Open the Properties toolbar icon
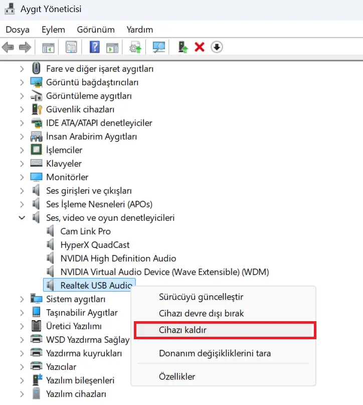Viewport: 363px width, 405px height. coord(71,47)
